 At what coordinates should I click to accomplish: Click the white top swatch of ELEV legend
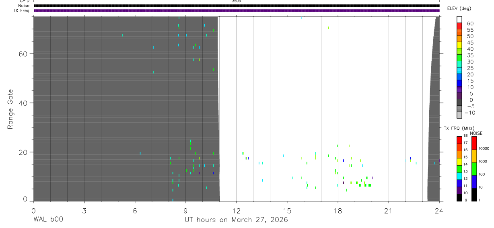(460, 18)
